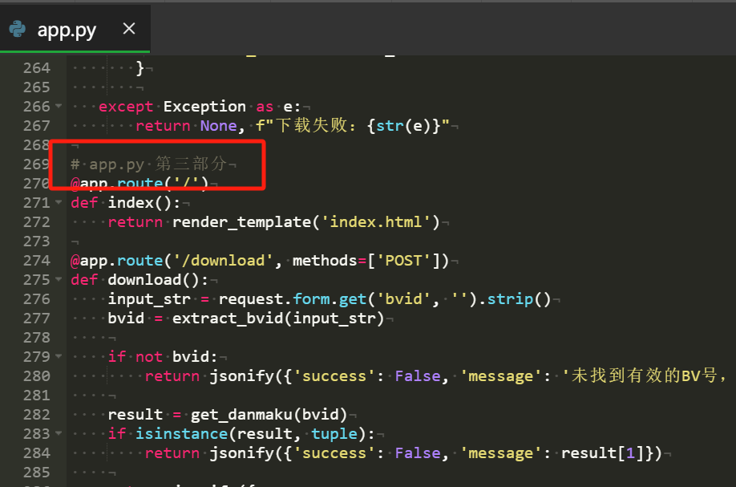Fold the 'if not bvid' block

[59, 357]
